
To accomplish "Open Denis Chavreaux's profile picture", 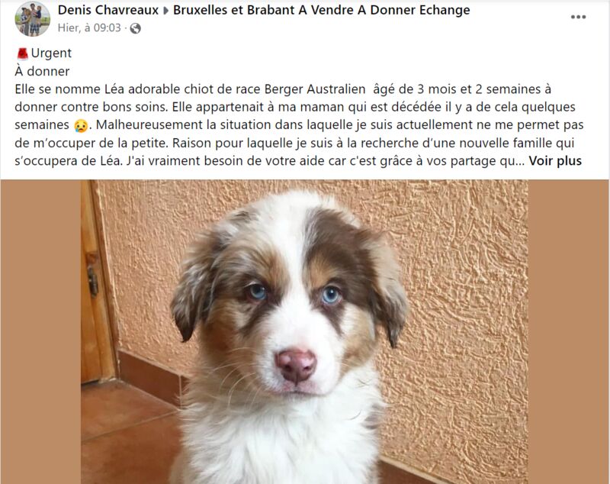I will [33, 18].
